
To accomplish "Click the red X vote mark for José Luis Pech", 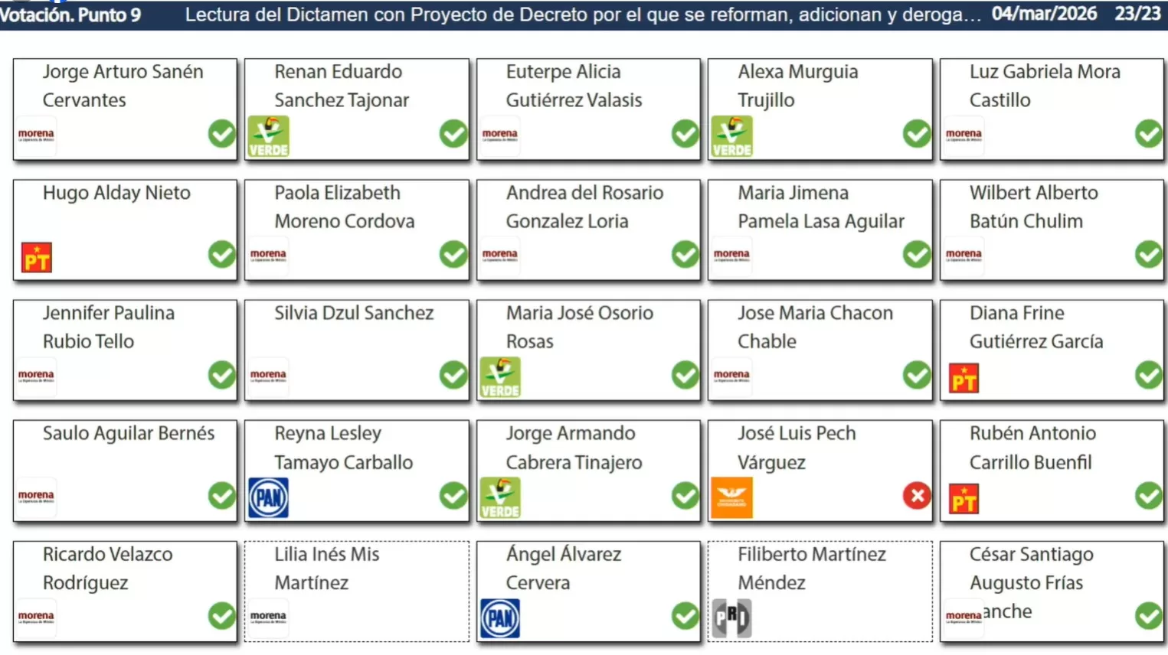I will [916, 496].
